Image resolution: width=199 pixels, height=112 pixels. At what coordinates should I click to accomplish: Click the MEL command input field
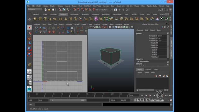pyautogui.click(x=68, y=105)
